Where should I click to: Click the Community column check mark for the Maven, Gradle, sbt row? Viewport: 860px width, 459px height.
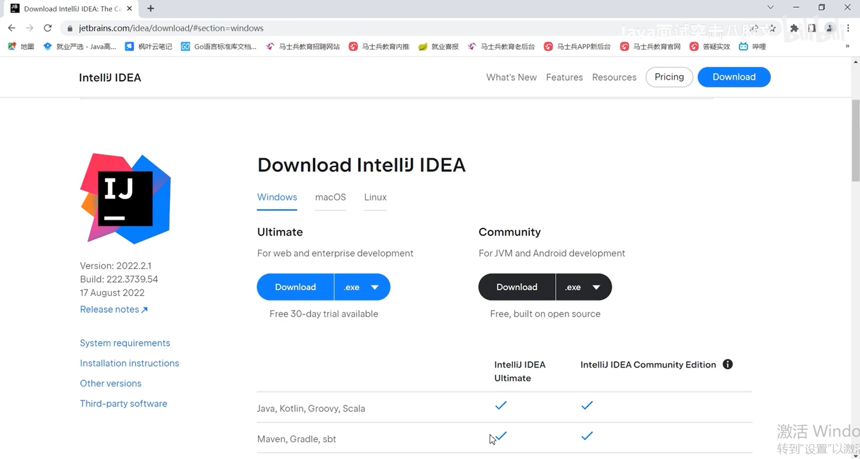[x=587, y=436]
